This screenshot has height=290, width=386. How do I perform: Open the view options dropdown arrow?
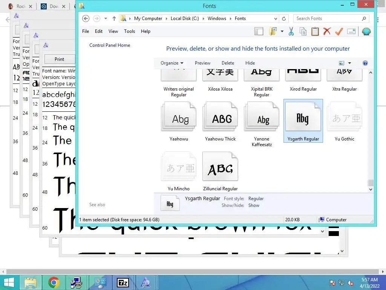349,63
